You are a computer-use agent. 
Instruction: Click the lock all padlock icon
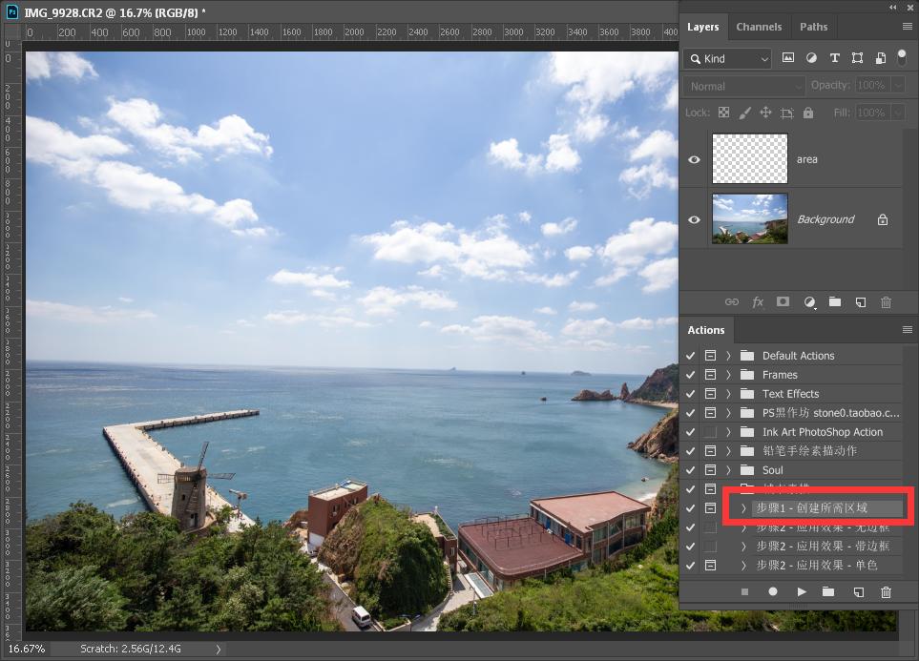point(808,113)
